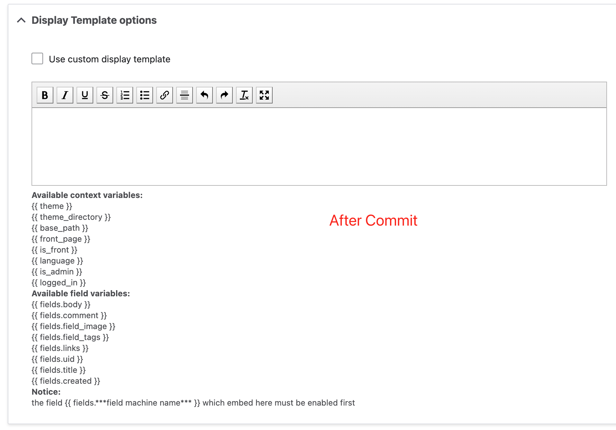Viewport: 616px width, 430px height.
Task: Select the {{ fields.body }} variable text
Action: (61, 304)
